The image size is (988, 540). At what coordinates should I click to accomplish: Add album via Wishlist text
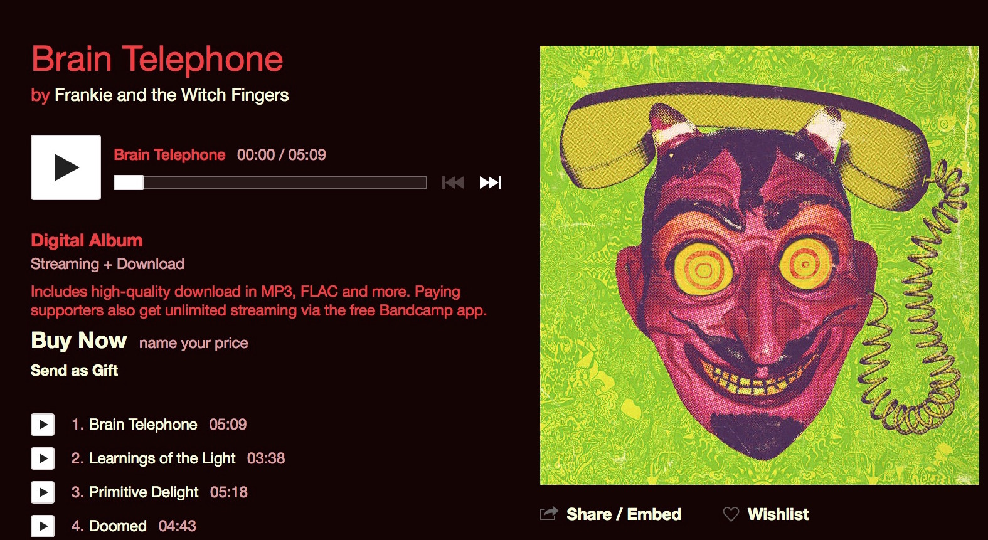click(778, 514)
